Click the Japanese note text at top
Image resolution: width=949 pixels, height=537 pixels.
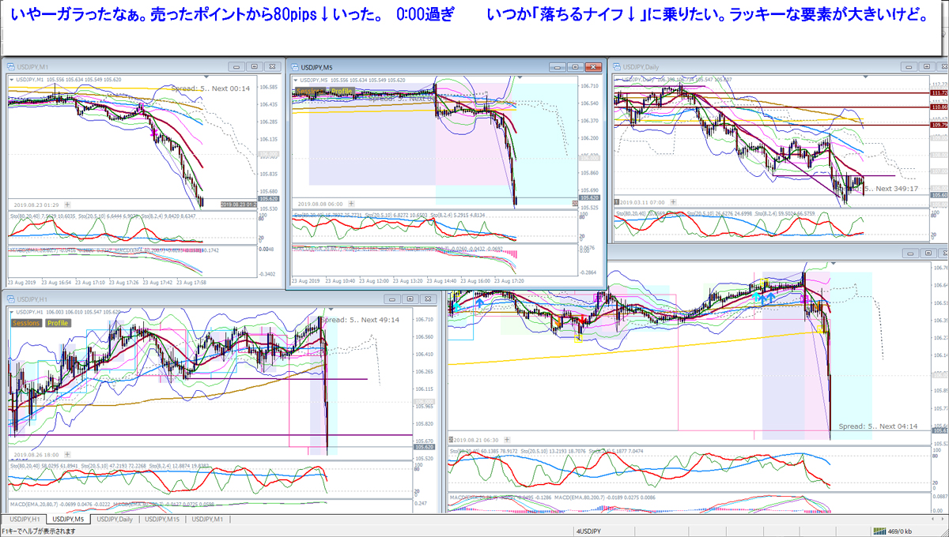[x=471, y=16]
